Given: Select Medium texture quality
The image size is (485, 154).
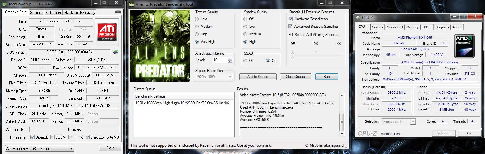Looking at the screenshot, I should tap(197, 27).
